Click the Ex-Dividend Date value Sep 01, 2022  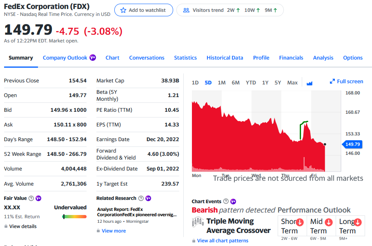point(163,169)
